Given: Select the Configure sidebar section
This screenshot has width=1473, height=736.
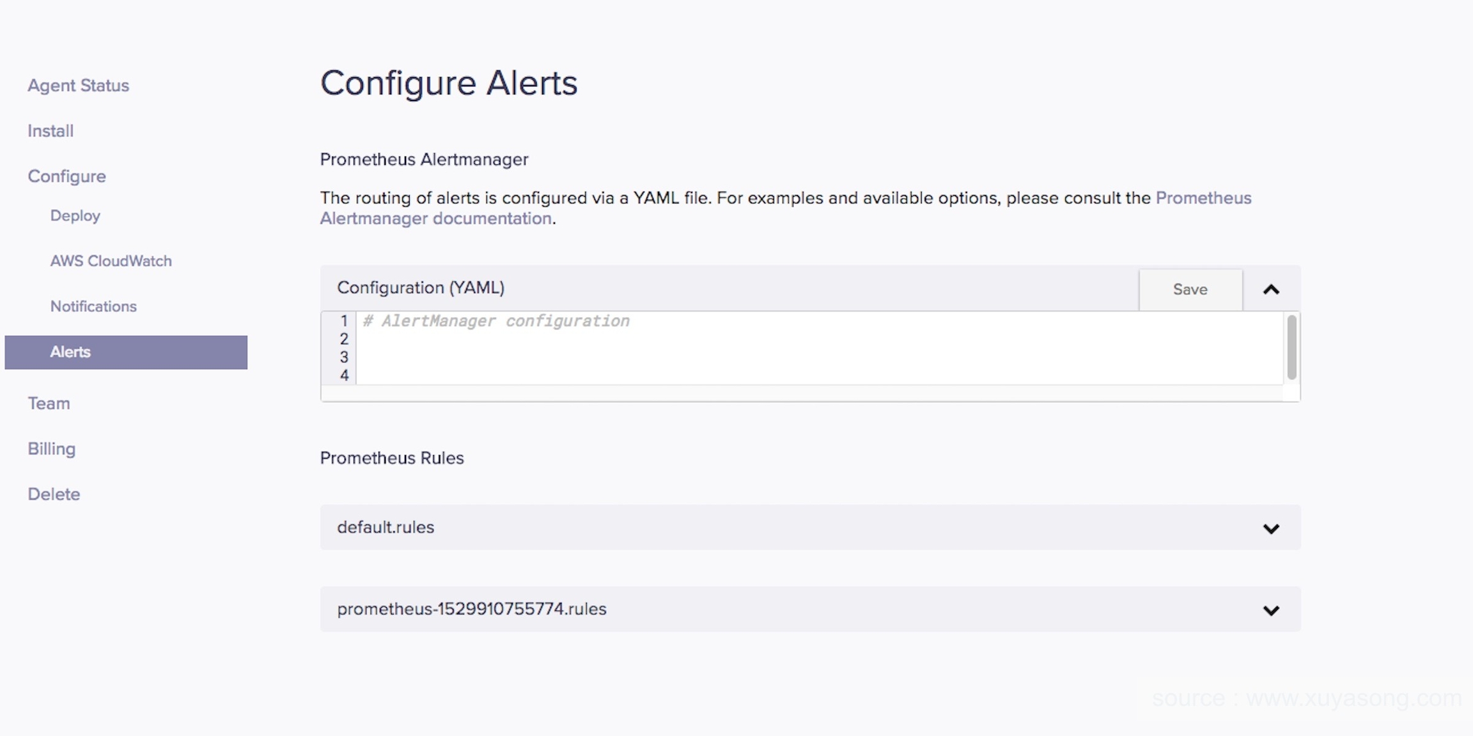Looking at the screenshot, I should click(66, 176).
